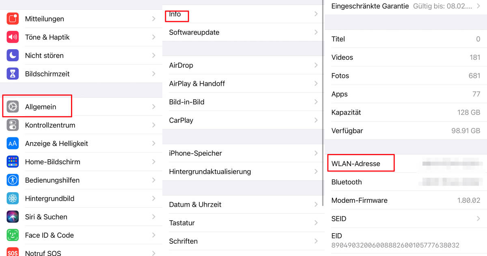487x256 pixels.
Task: Open Töne & Haptik via its speaker icon
Action: pos(13,37)
